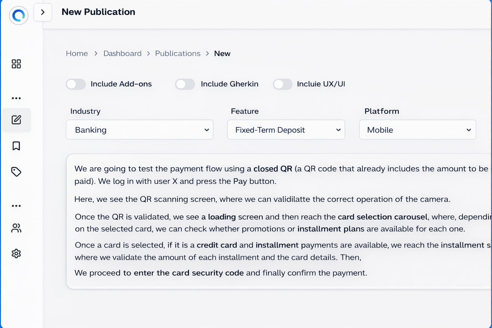Turn on the Include Gherkin switch
Image resolution: width=492 pixels, height=328 pixels.
[x=185, y=84]
